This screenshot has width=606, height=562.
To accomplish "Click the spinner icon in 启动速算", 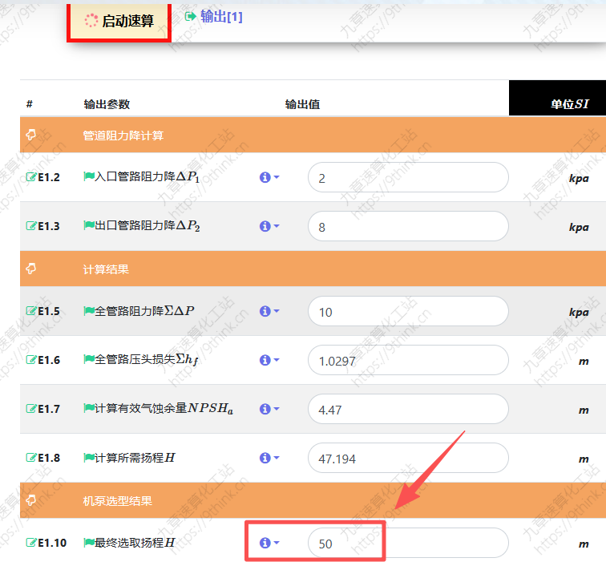I will 91,21.
